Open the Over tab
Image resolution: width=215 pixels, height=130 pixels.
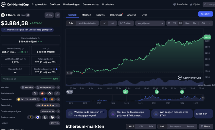pos(144,15)
